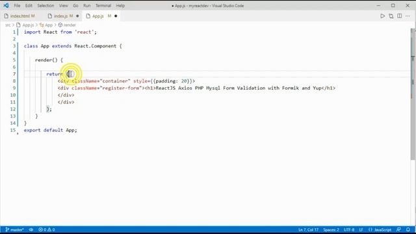This screenshot has width=416, height=234.
Task: Minimize the VS Code window
Action: (x=378, y=6)
